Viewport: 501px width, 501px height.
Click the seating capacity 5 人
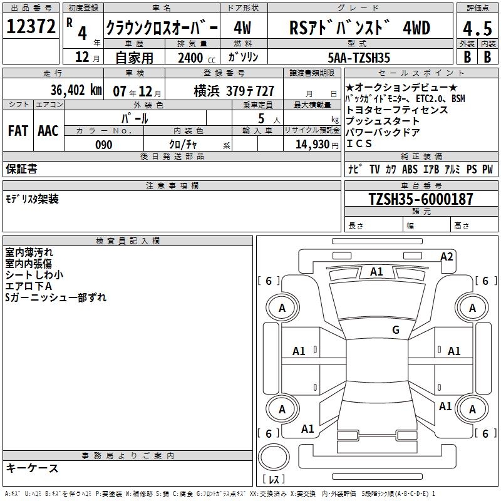[269, 119]
